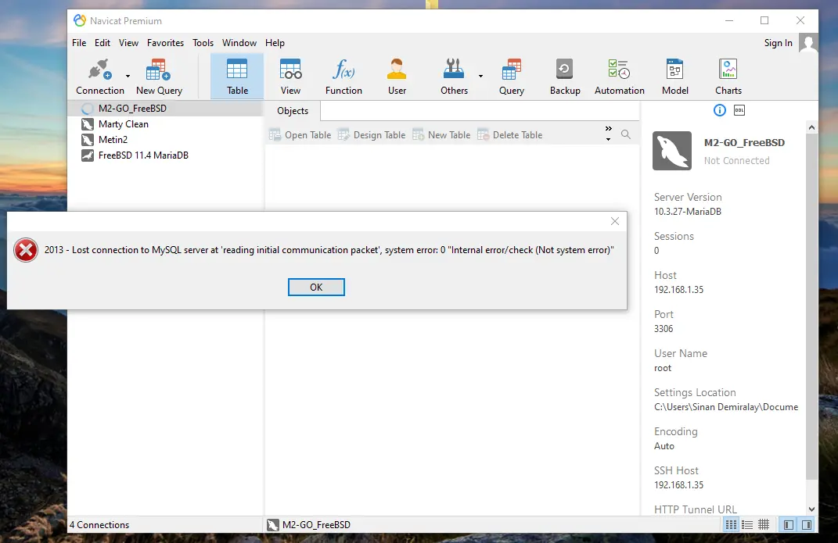838x543 pixels.
Task: Click the Navicat Premium logo icon
Action: pyautogui.click(x=80, y=20)
